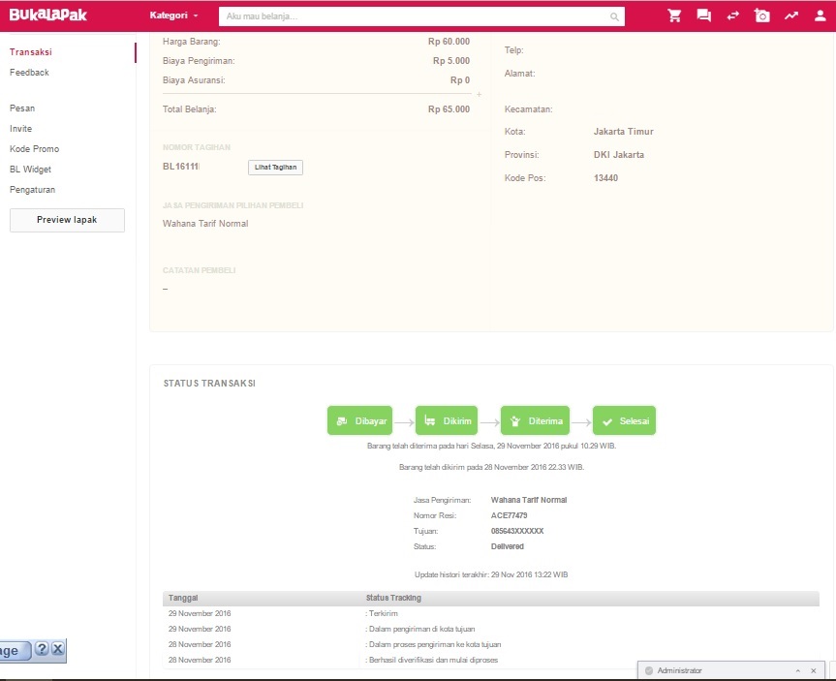
Task: Click the Lihat Tagihan button
Action: [x=275, y=168]
